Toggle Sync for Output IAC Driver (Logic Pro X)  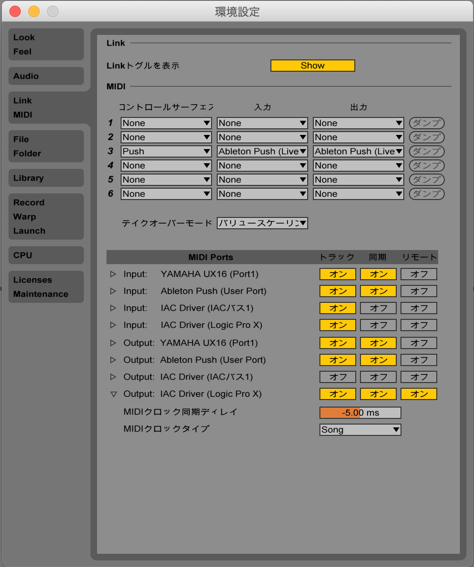point(378,394)
